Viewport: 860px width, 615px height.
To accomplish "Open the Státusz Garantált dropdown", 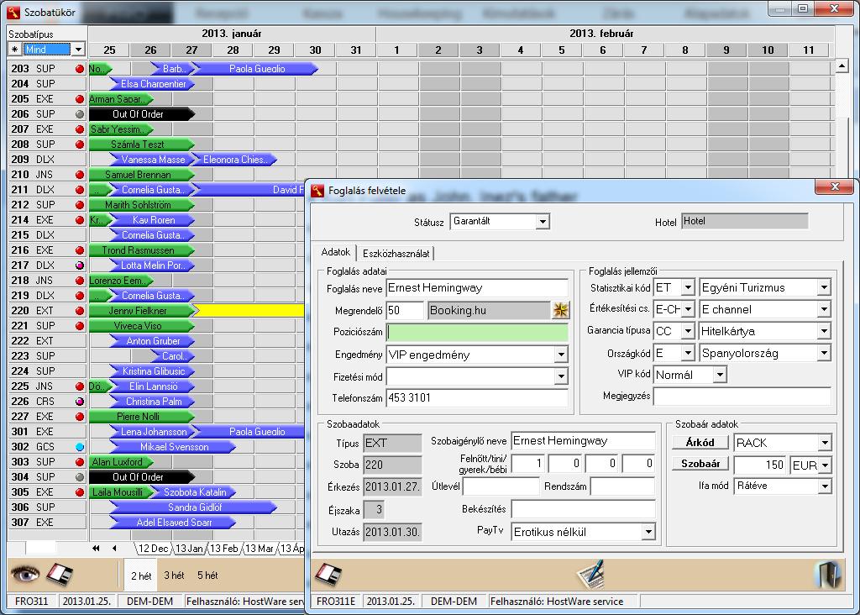I will pos(543,222).
